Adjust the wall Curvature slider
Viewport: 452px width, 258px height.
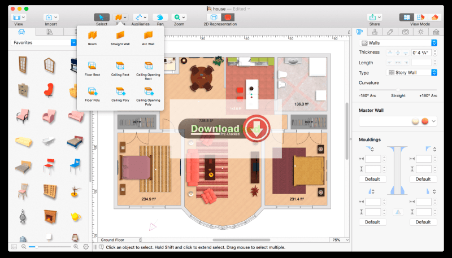(398, 90)
